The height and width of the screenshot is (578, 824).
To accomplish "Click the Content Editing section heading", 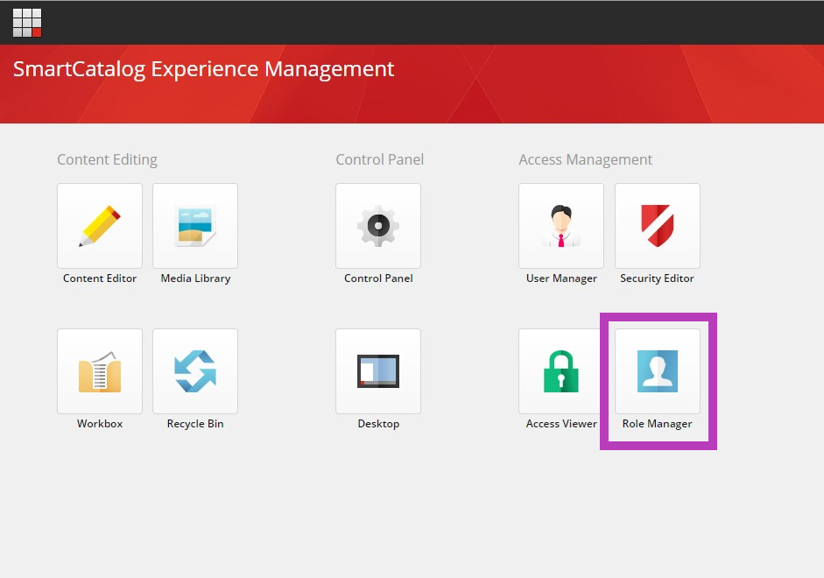I will pos(107,159).
